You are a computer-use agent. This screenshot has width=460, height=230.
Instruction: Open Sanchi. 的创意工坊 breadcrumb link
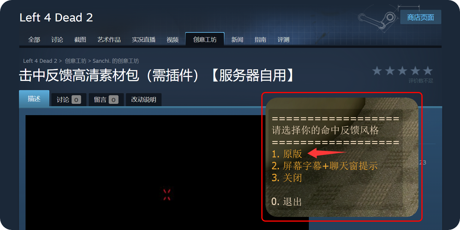tap(116, 61)
